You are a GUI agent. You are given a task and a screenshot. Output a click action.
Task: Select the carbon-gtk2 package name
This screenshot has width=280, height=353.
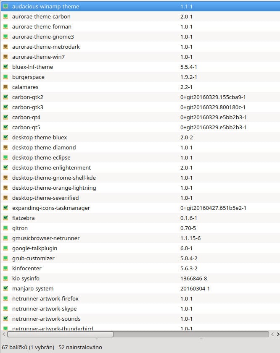[28, 97]
